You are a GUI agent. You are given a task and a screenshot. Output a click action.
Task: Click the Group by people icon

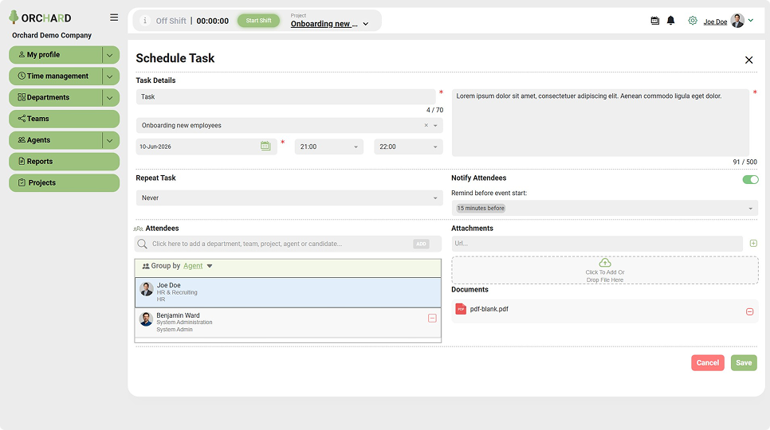(146, 266)
